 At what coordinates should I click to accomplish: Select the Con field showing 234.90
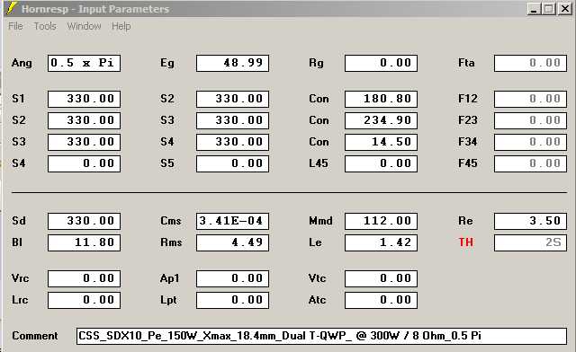[x=381, y=120]
